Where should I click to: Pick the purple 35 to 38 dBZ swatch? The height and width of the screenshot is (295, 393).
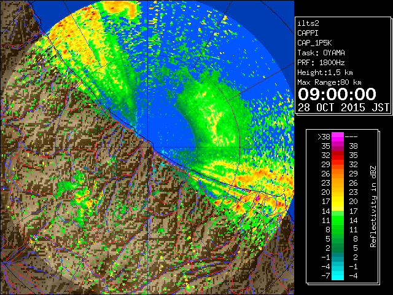[x=338, y=146]
